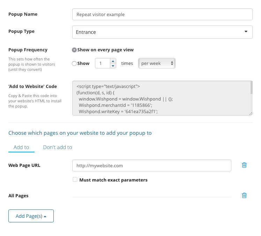The height and width of the screenshot is (236, 261).
Task: Switch to the 'Add to' tab
Action: tap(21, 147)
